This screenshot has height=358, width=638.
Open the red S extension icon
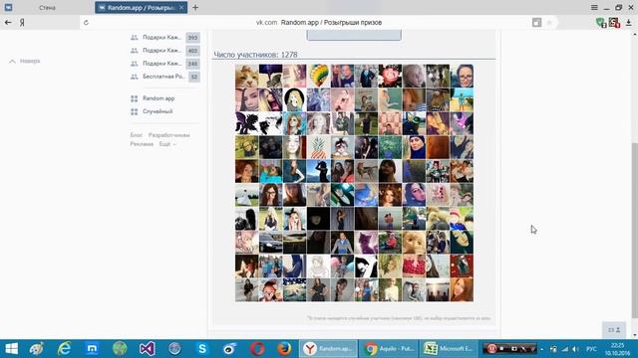pos(614,23)
